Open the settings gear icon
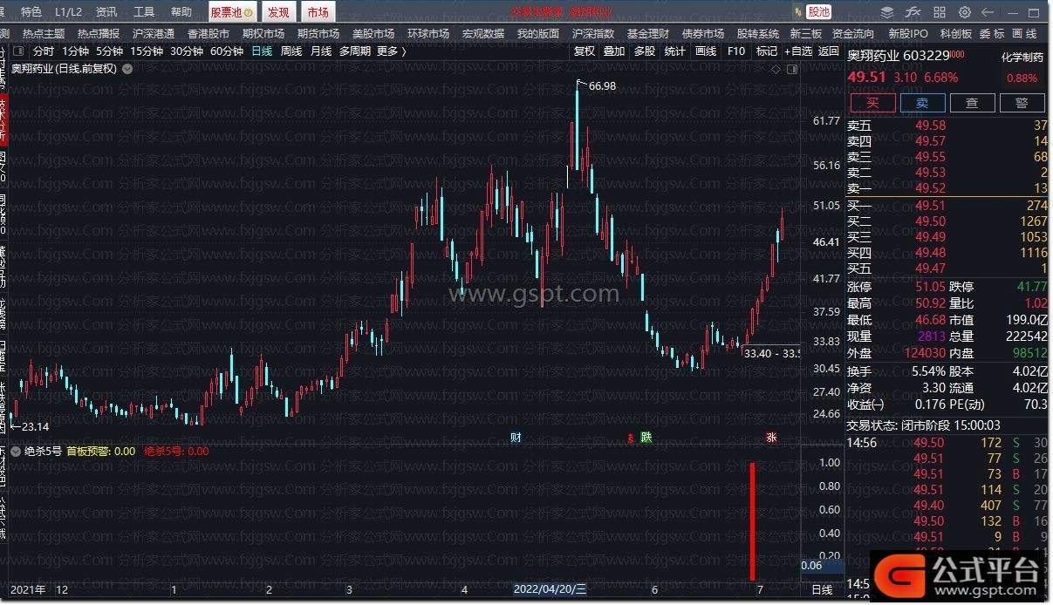This screenshot has width=1053, height=605. [965, 12]
